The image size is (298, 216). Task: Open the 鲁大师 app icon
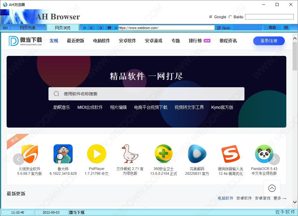click(x=63, y=154)
